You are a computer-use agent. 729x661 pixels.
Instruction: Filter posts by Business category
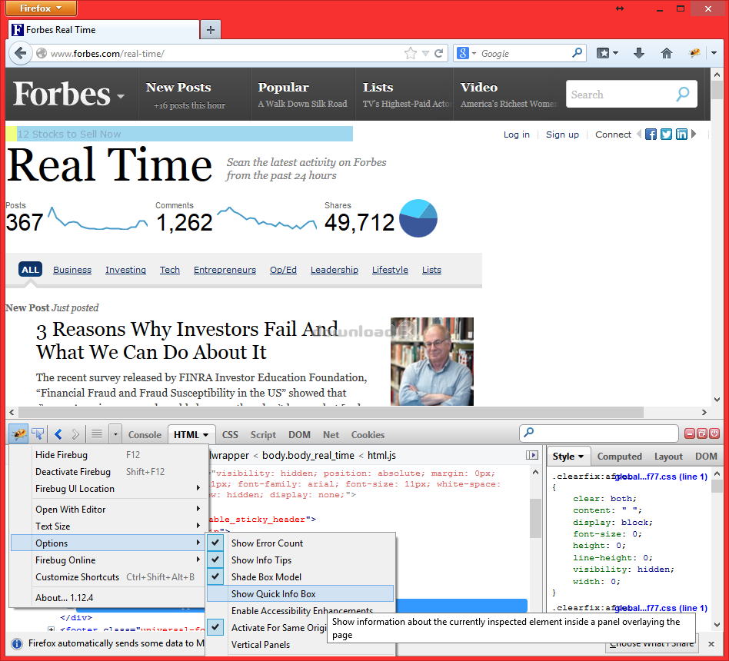click(x=72, y=270)
